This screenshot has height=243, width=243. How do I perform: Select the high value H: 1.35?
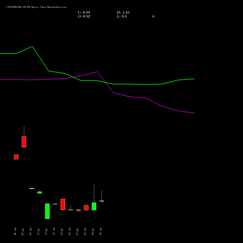(x=123, y=13)
